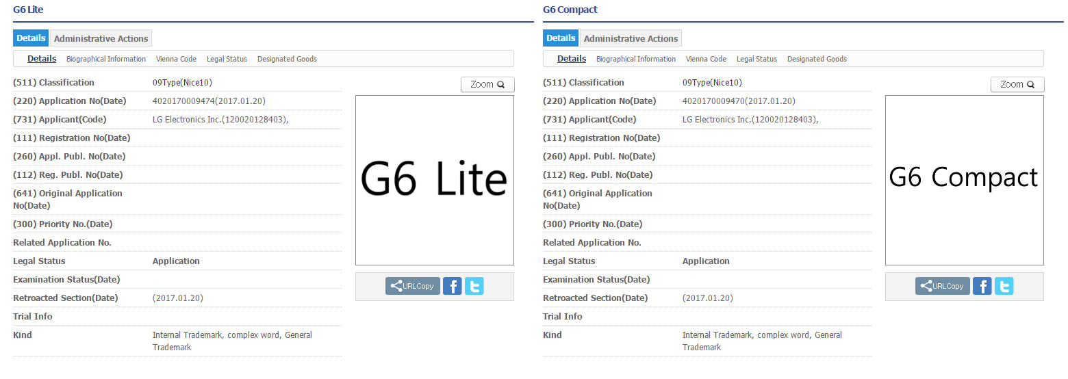Share G6 Lite trademark on Facebook
Image resolution: width=1068 pixels, height=379 pixels.
[x=452, y=286]
